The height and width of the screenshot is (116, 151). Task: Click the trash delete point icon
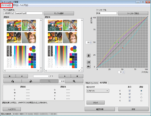pyautogui.click(x=88, y=56)
